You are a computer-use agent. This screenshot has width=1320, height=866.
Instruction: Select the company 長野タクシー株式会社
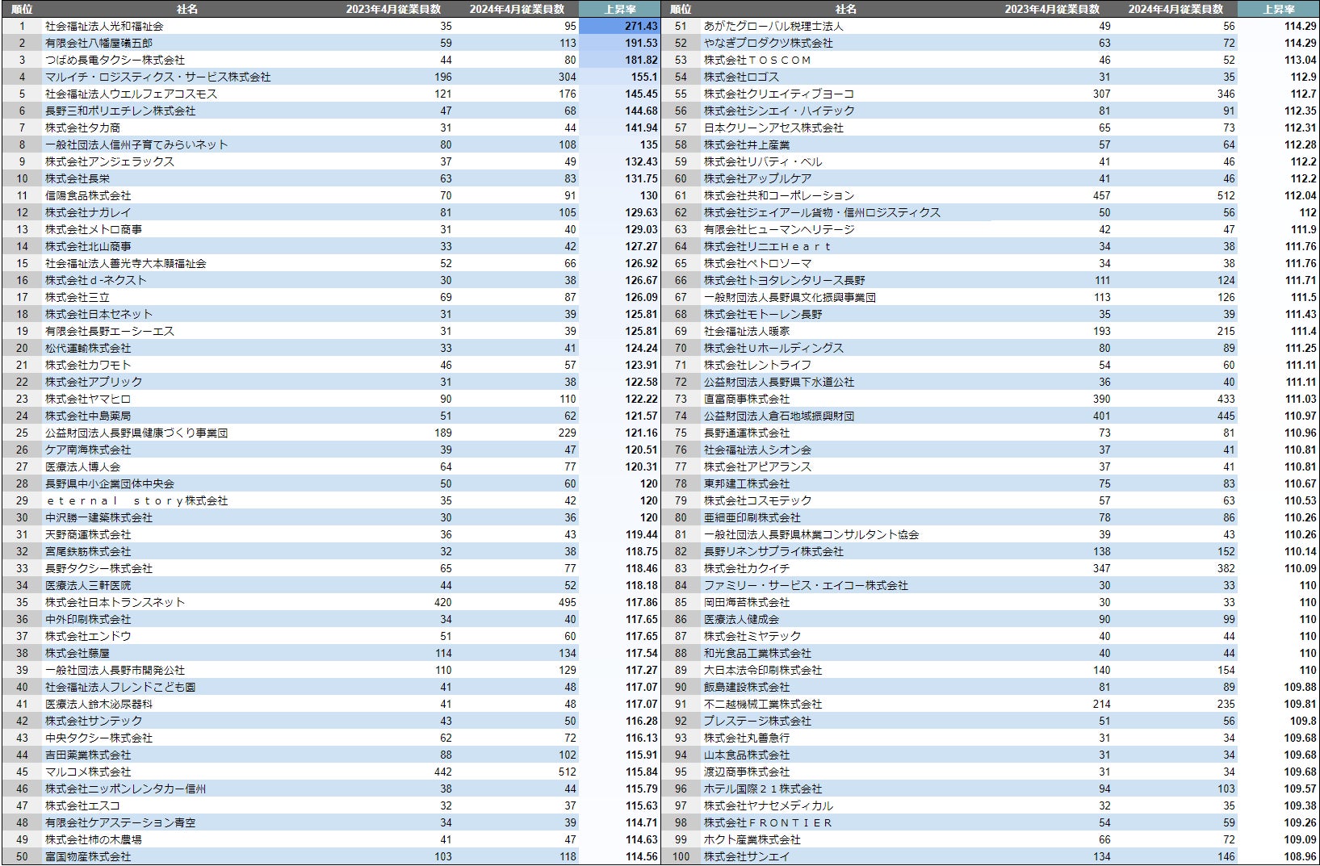coord(98,568)
